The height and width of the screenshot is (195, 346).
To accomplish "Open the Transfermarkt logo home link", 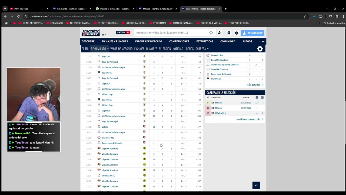I will tap(91, 32).
